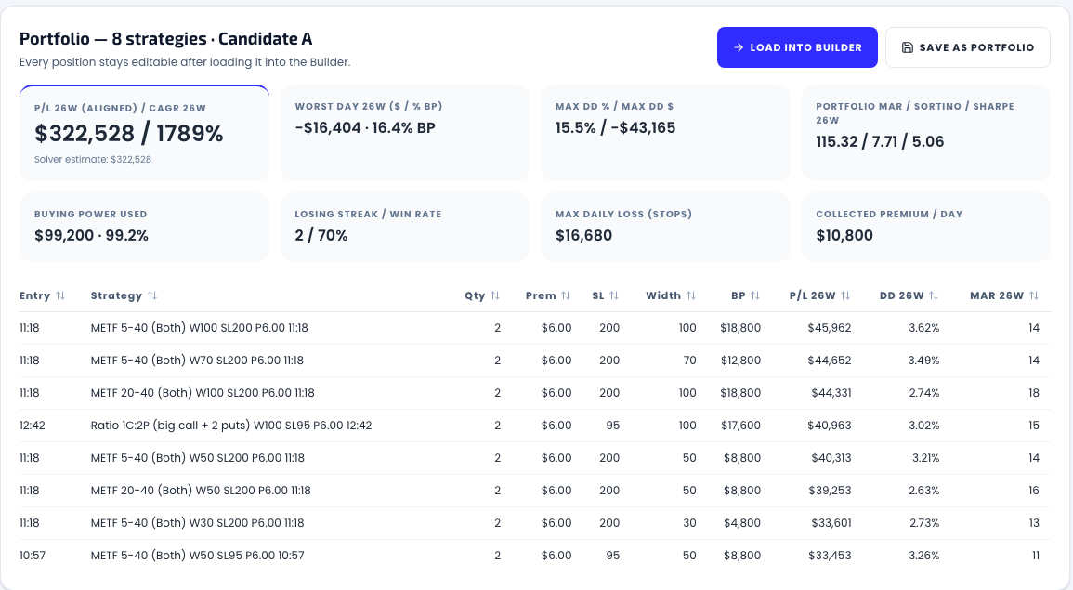
Task: Click the MAR 26W header label
Action: [996, 295]
